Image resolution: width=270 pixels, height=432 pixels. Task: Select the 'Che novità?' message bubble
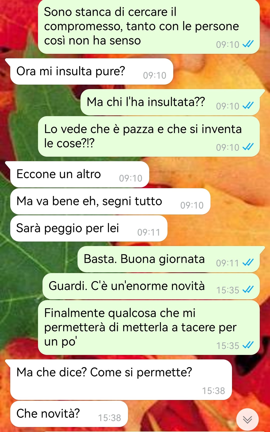click(x=69, y=414)
